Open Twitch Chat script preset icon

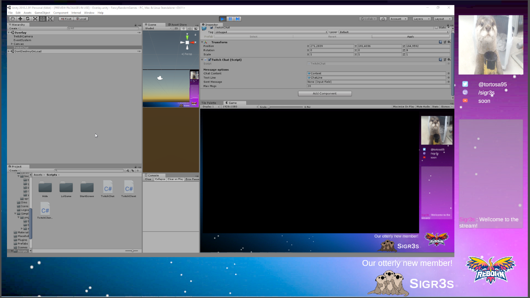[444, 60]
